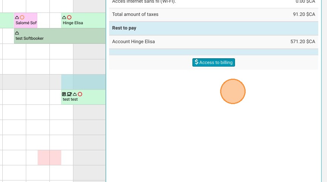Open the test test reservation block
327x182 pixels.
[83, 97]
